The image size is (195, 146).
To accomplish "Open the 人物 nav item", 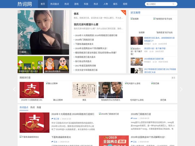I will click(x=106, y=4).
